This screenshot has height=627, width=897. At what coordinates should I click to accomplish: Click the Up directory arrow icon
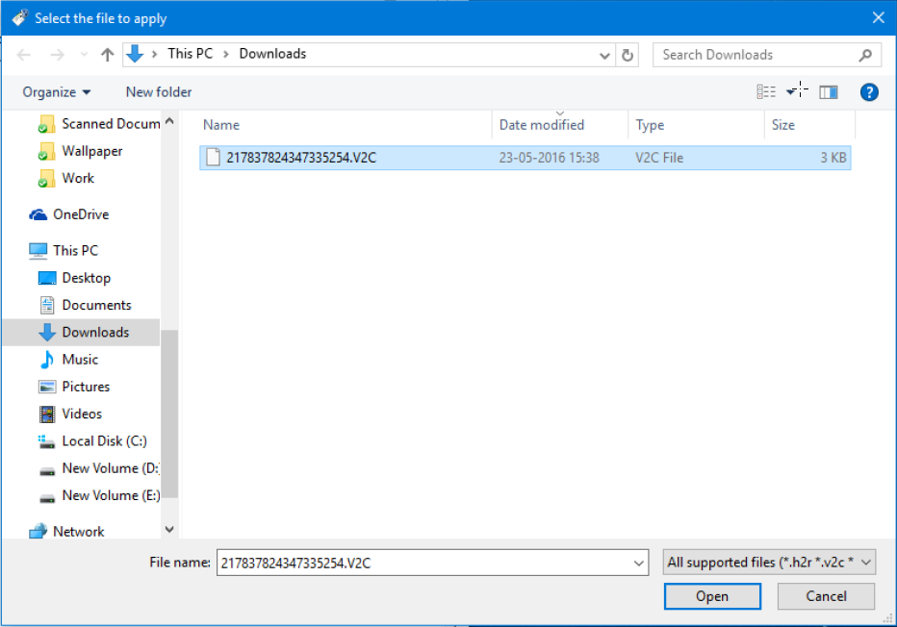click(x=107, y=55)
